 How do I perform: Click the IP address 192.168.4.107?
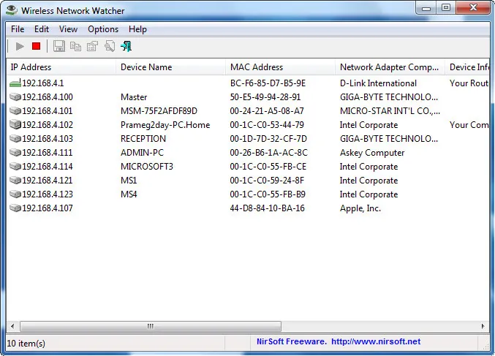pos(48,208)
